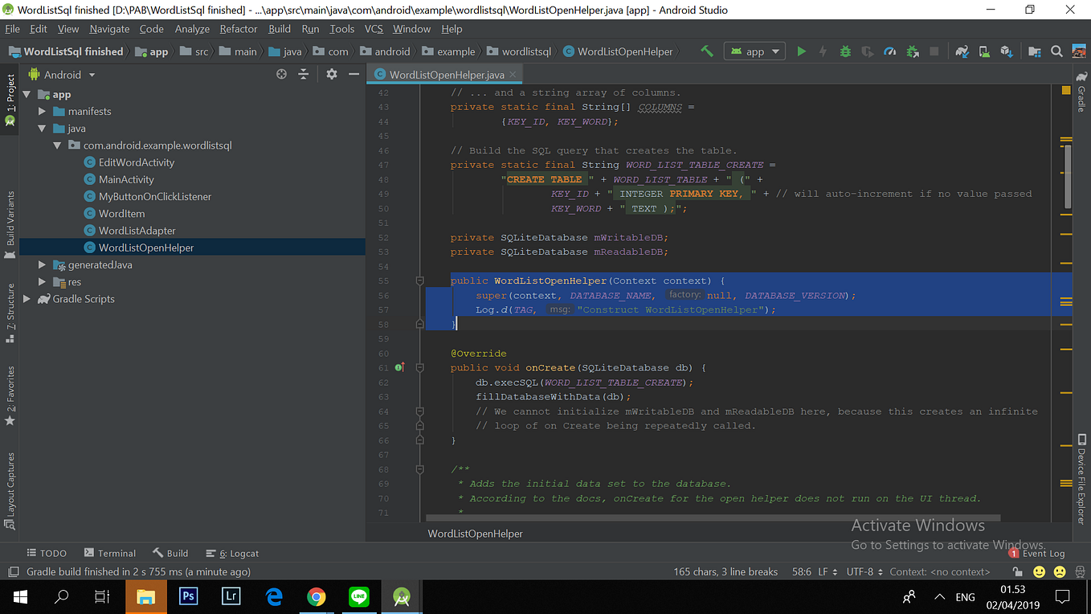Image resolution: width=1091 pixels, height=614 pixels.
Task: Open the SDK Manager
Action: click(x=1007, y=51)
